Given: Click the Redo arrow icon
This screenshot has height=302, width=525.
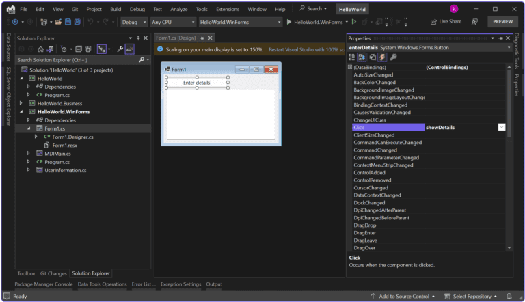Looking at the screenshot, I should tap(105, 22).
